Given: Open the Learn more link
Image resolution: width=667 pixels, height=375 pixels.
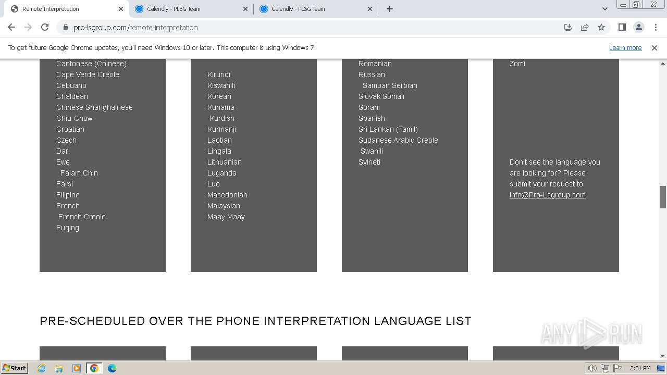Looking at the screenshot, I should click(625, 47).
